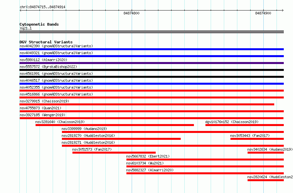Click the red bar under nsv4052355

(151, 91)
